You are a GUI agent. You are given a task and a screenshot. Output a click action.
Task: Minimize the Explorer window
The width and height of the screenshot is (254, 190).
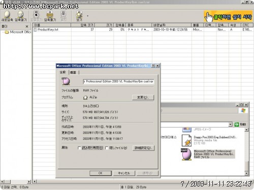pos(238,105)
